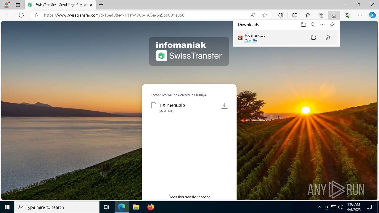Show hidden tray icons chevron

319,207
